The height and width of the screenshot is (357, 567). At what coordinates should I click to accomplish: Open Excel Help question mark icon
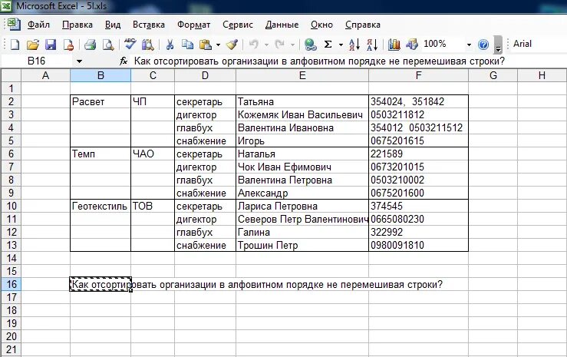coord(483,45)
